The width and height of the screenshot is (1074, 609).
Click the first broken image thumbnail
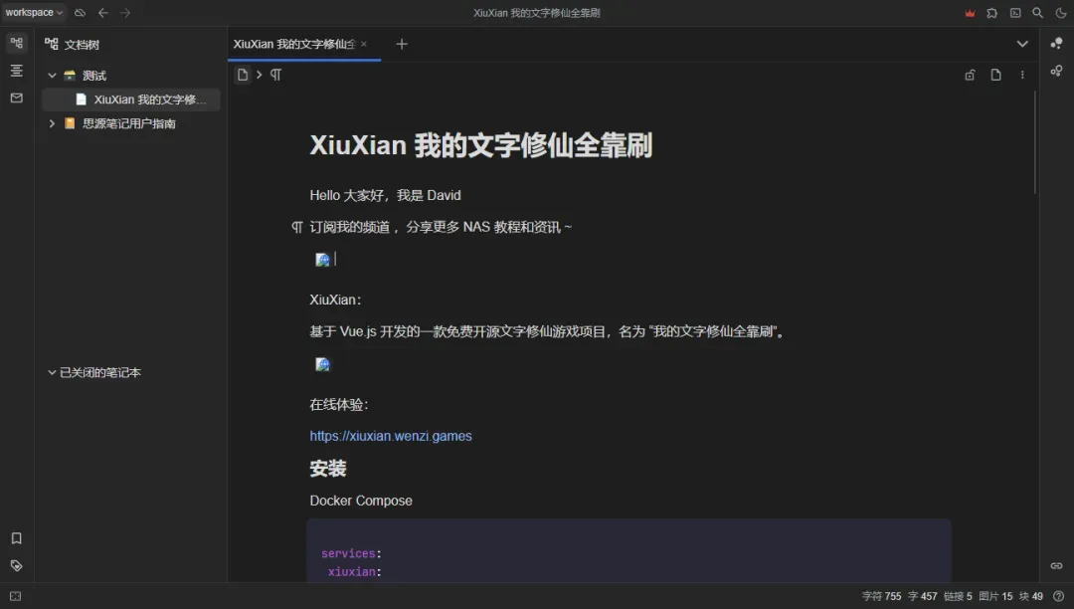point(322,260)
